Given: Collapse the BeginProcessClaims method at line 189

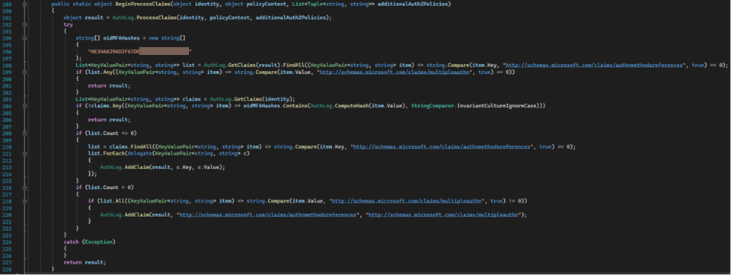Looking at the screenshot, I should [24, 4].
